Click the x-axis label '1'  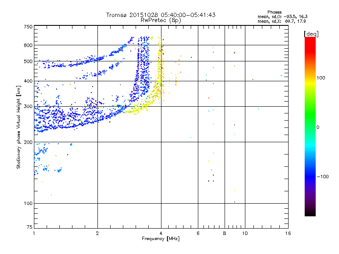[34, 233]
